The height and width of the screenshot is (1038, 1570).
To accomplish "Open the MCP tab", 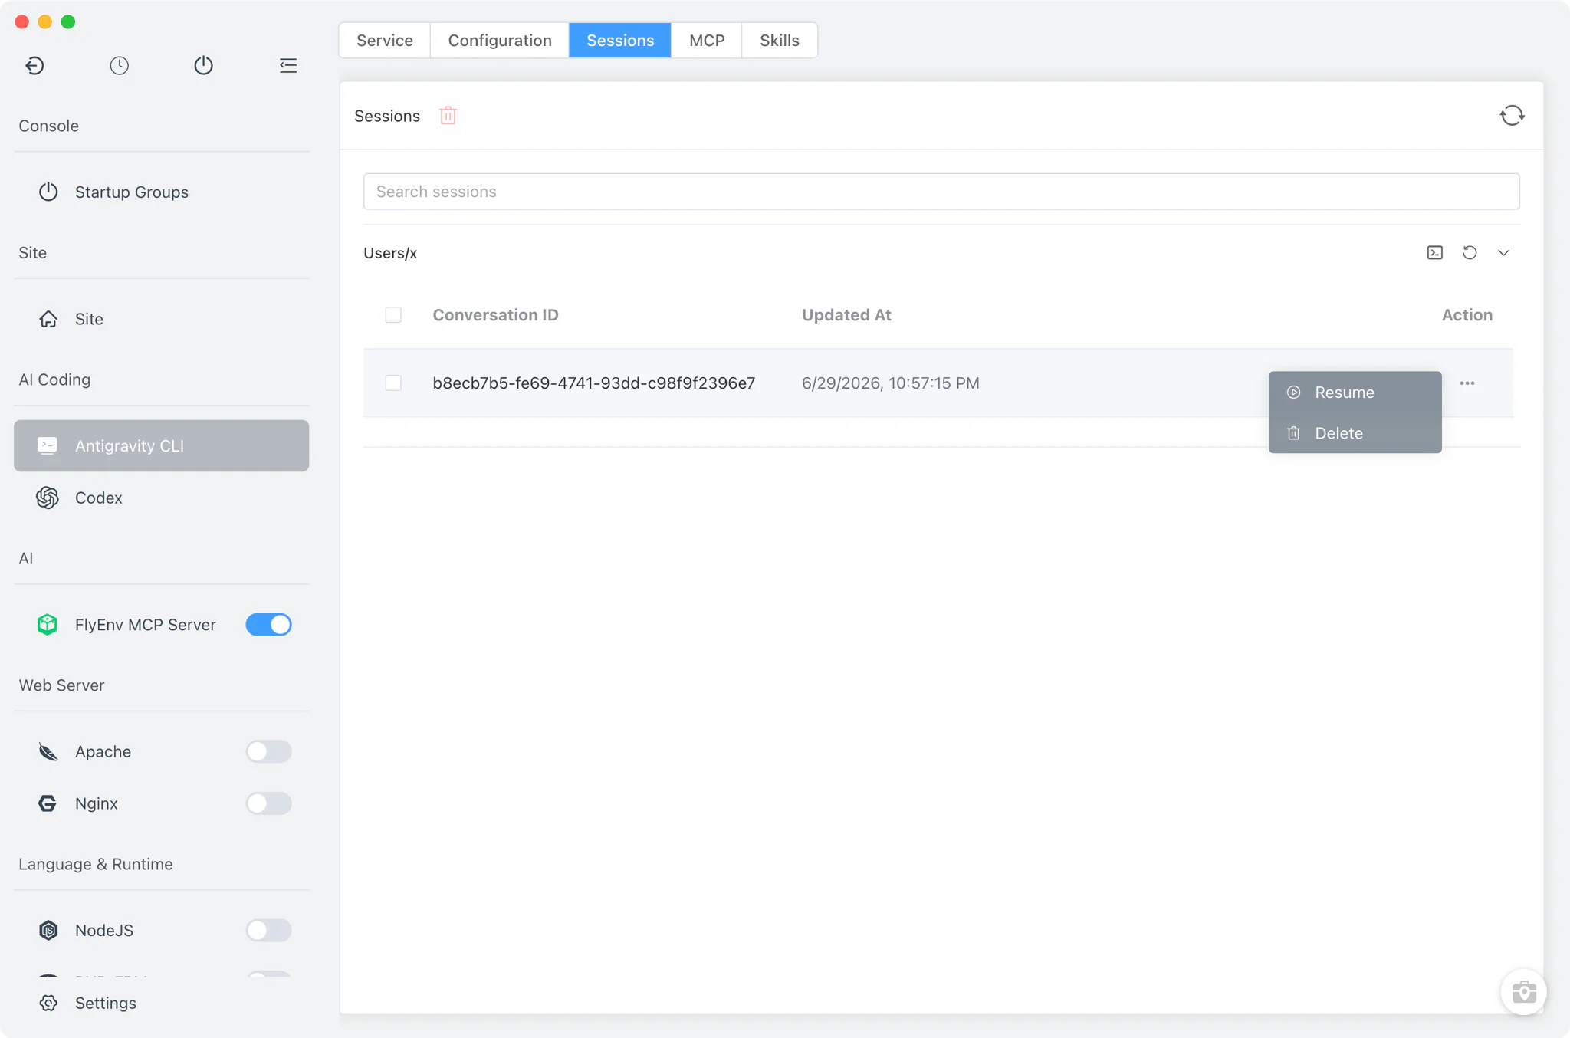I will point(707,41).
